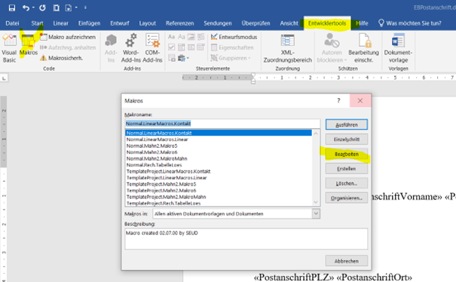
Task: Open the Visual Basic editor
Action: 9,48
